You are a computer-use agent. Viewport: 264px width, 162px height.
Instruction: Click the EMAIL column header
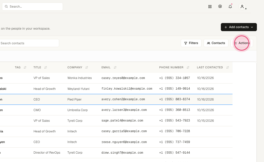click(106, 67)
